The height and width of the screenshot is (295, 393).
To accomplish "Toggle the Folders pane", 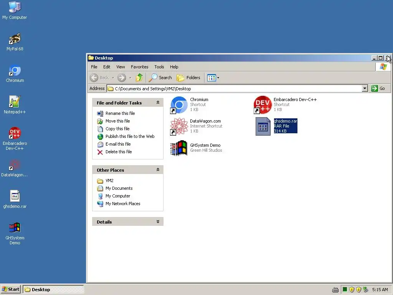I will (188, 78).
